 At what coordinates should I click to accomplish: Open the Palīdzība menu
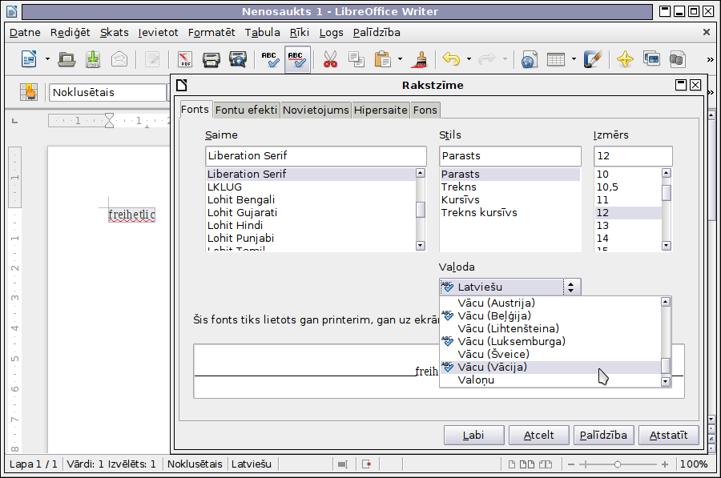(377, 33)
